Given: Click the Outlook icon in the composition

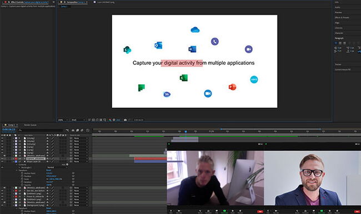Looking at the screenshot, I should [158, 45].
